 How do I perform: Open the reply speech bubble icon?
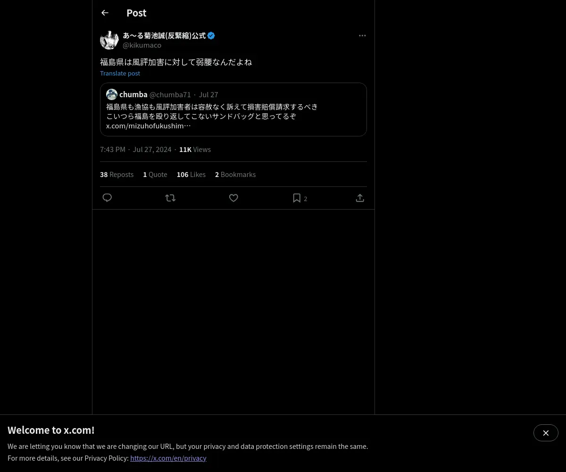click(107, 198)
